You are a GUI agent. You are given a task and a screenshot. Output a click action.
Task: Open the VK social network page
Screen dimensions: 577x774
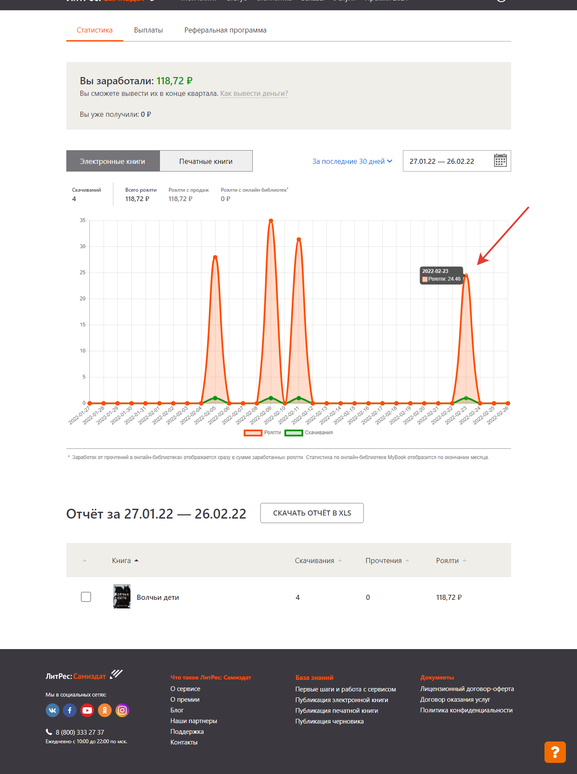[x=53, y=710]
